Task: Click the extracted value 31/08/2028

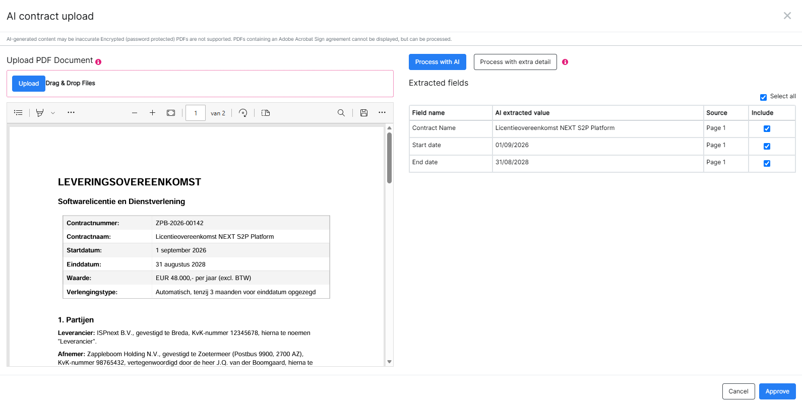Action: click(512, 162)
